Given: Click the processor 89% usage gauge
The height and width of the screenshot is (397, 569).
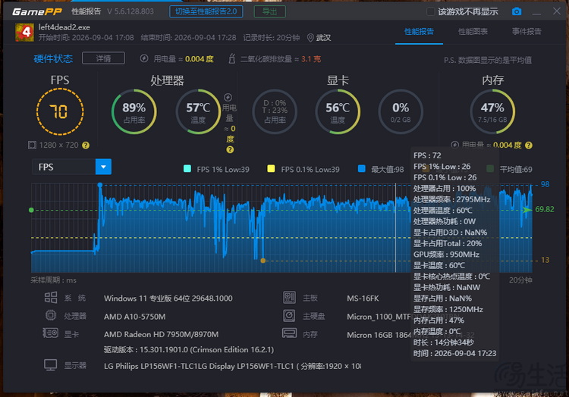Looking at the screenshot, I should [134, 111].
